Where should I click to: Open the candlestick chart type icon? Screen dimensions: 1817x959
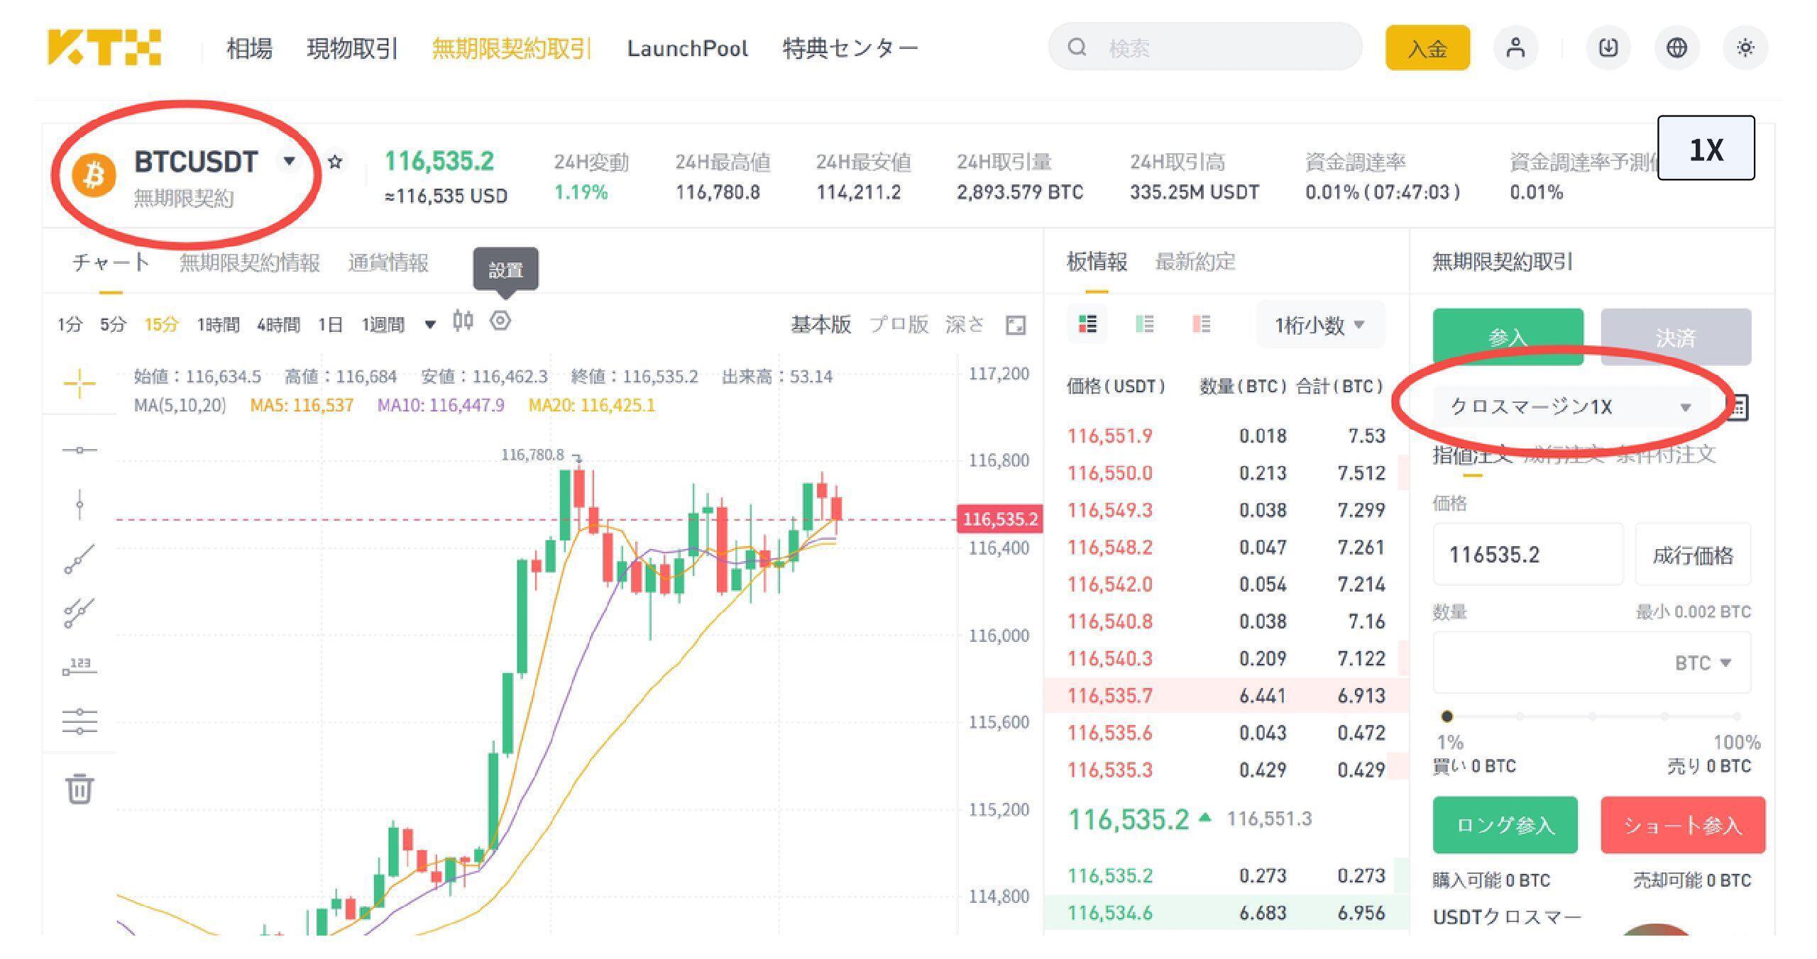pos(463,321)
